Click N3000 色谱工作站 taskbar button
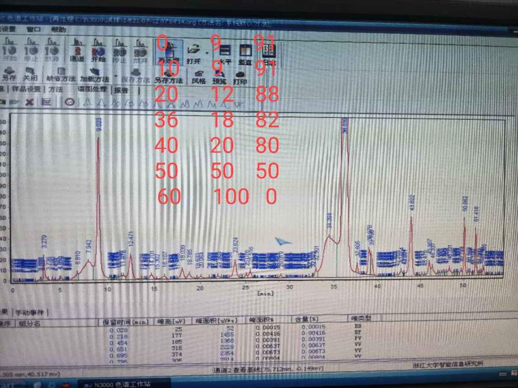 point(124,384)
